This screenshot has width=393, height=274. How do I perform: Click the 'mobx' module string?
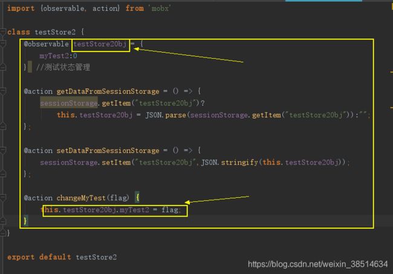(160, 8)
